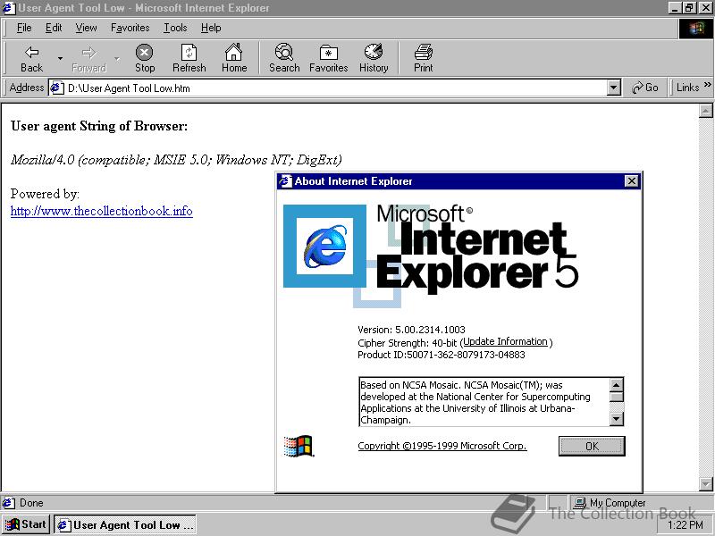Viewport: 715px width, 536px height.
Task: Go to the Home page
Action: click(x=234, y=58)
